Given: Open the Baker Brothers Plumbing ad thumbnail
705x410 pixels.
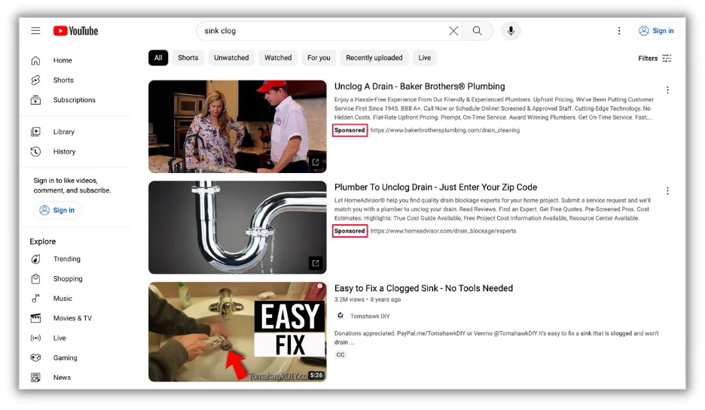Looking at the screenshot, I should tap(237, 126).
